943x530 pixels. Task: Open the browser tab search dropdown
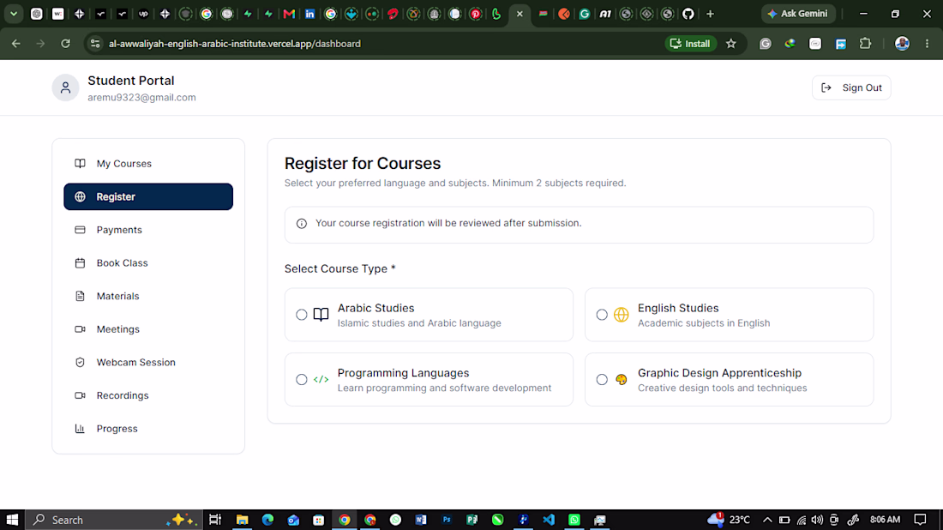click(x=13, y=14)
